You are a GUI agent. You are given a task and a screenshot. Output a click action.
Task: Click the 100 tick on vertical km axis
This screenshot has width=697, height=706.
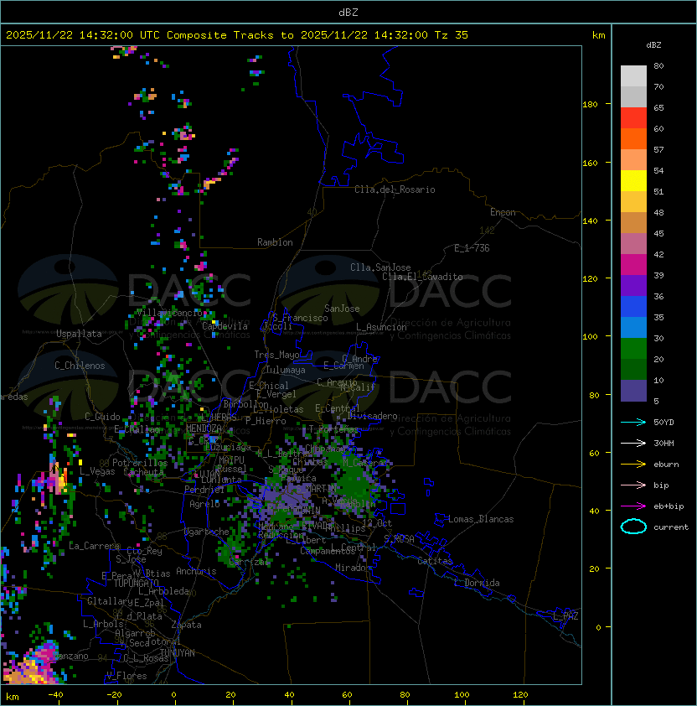tap(590, 337)
